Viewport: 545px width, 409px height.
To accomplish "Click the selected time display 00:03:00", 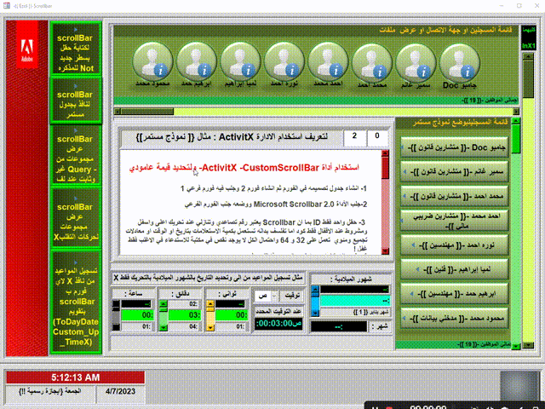I will [278, 324].
